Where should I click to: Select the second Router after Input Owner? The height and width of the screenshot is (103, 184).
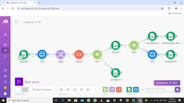[134, 45]
